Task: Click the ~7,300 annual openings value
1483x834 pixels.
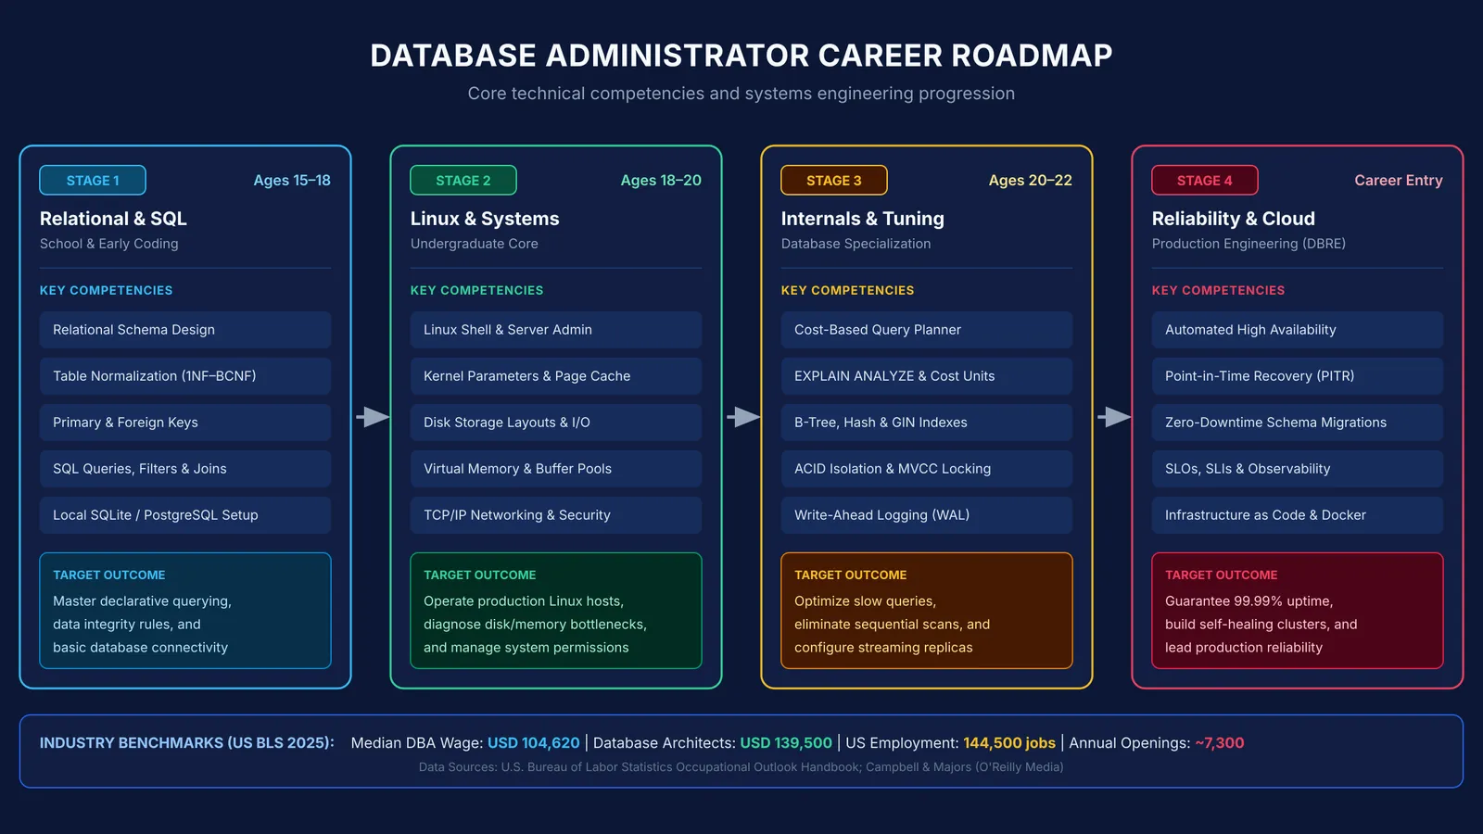Action: coord(1220,743)
